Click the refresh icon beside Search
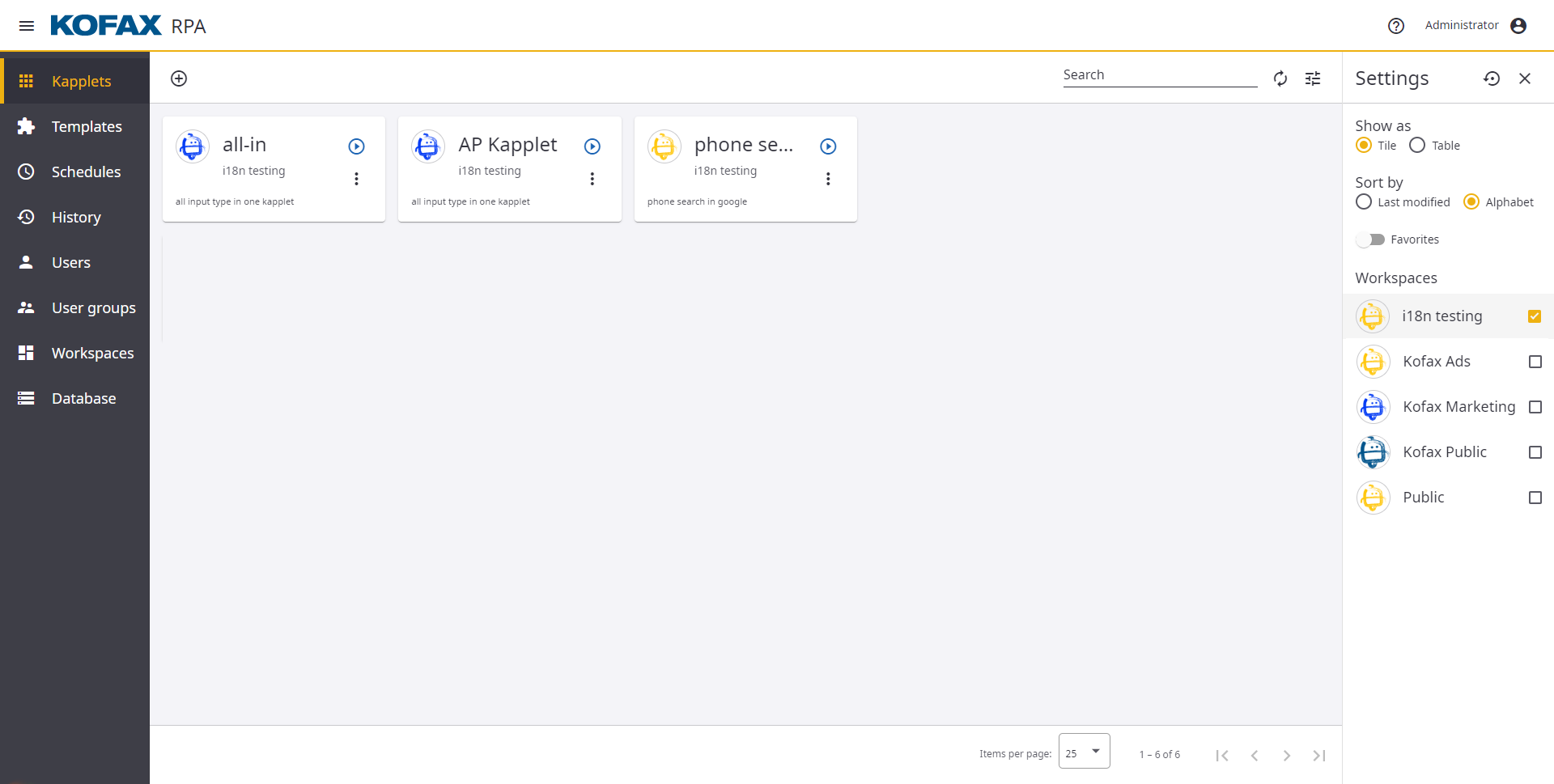This screenshot has height=784, width=1554. (1280, 78)
